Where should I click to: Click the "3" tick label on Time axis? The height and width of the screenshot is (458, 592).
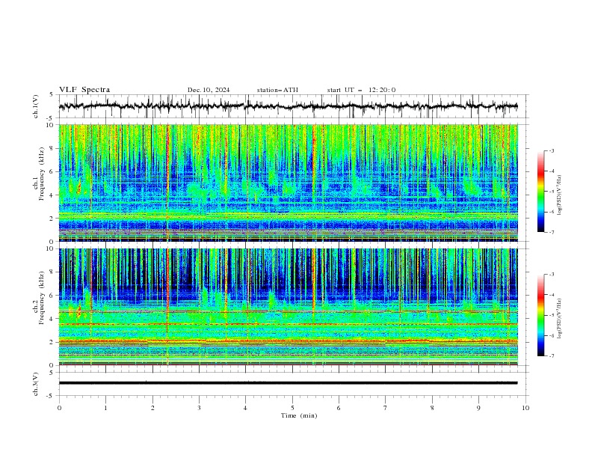199,408
